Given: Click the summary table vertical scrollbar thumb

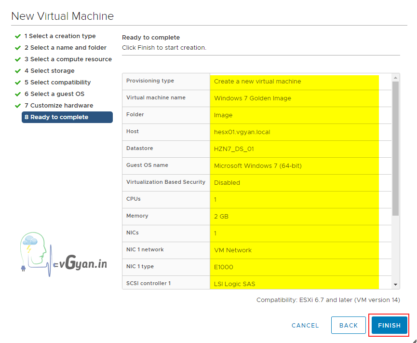Looking at the screenshot, I should [x=396, y=147].
